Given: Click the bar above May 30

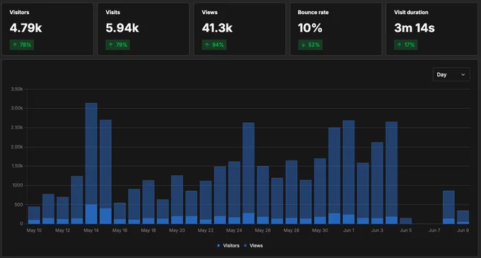Looking at the screenshot, I should (320, 191).
